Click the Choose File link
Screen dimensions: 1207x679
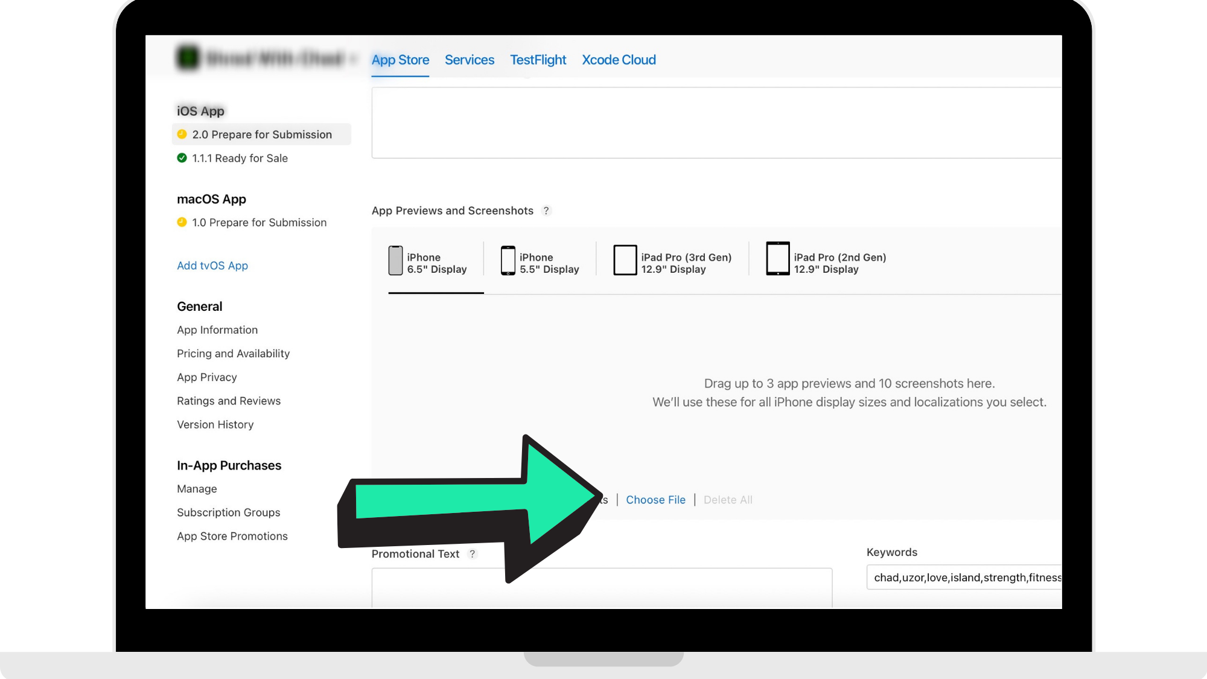pyautogui.click(x=655, y=500)
